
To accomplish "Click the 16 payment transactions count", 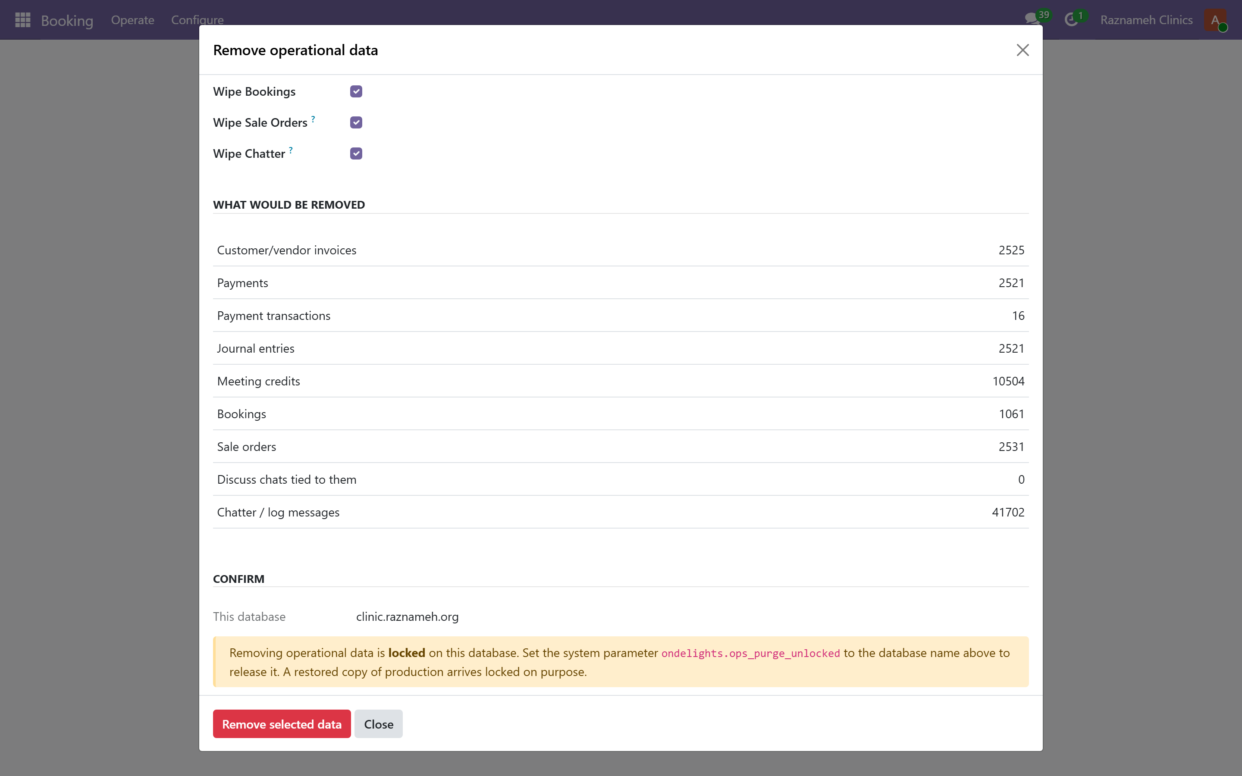I will click(x=1018, y=316).
